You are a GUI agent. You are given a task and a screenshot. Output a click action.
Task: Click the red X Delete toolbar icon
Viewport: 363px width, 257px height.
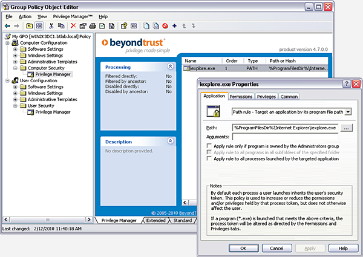click(73, 26)
